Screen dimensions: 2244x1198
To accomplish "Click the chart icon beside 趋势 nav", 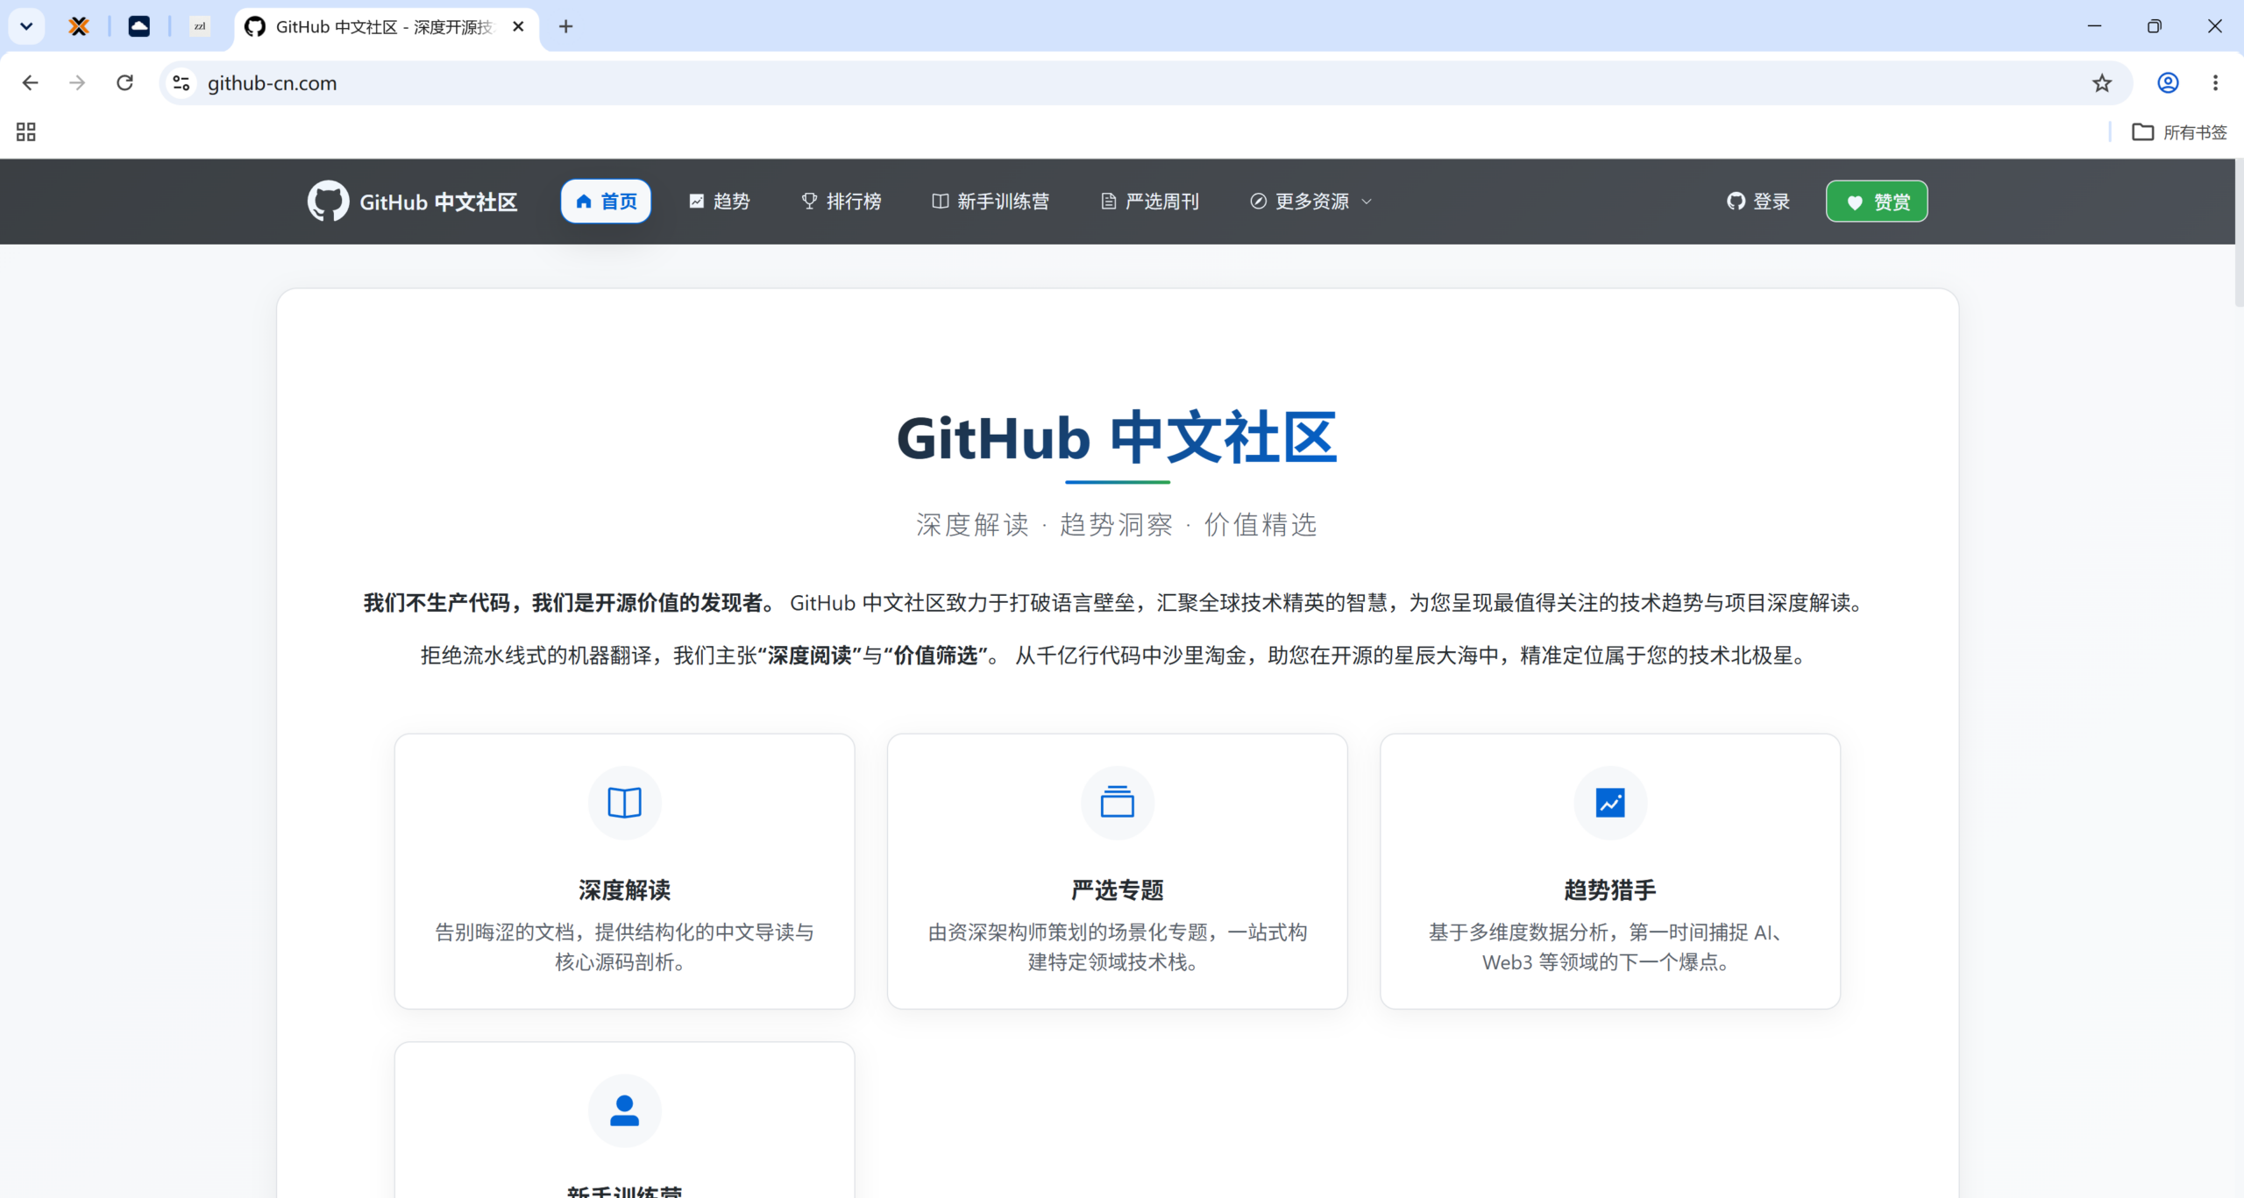I will [697, 202].
